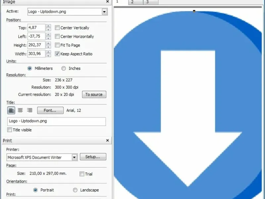265x199 pixels.
Task: Decrease the Height value
Action: pyautogui.click(x=48, y=47)
